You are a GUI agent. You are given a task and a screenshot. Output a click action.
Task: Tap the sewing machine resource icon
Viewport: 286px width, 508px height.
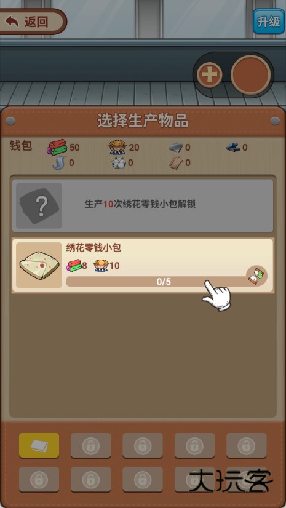234,148
